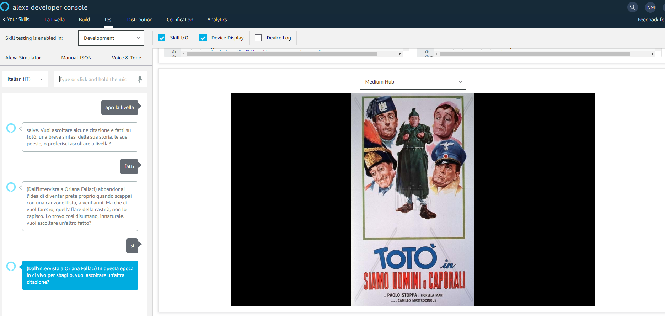The width and height of the screenshot is (665, 316).
Task: Open the Certification tab
Action: click(x=180, y=20)
